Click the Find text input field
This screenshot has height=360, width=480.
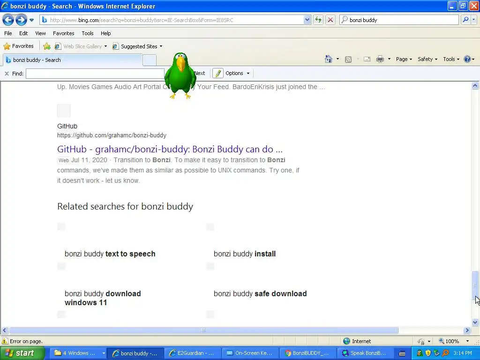95,74
